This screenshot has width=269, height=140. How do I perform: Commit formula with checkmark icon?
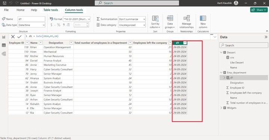coord(19,36)
